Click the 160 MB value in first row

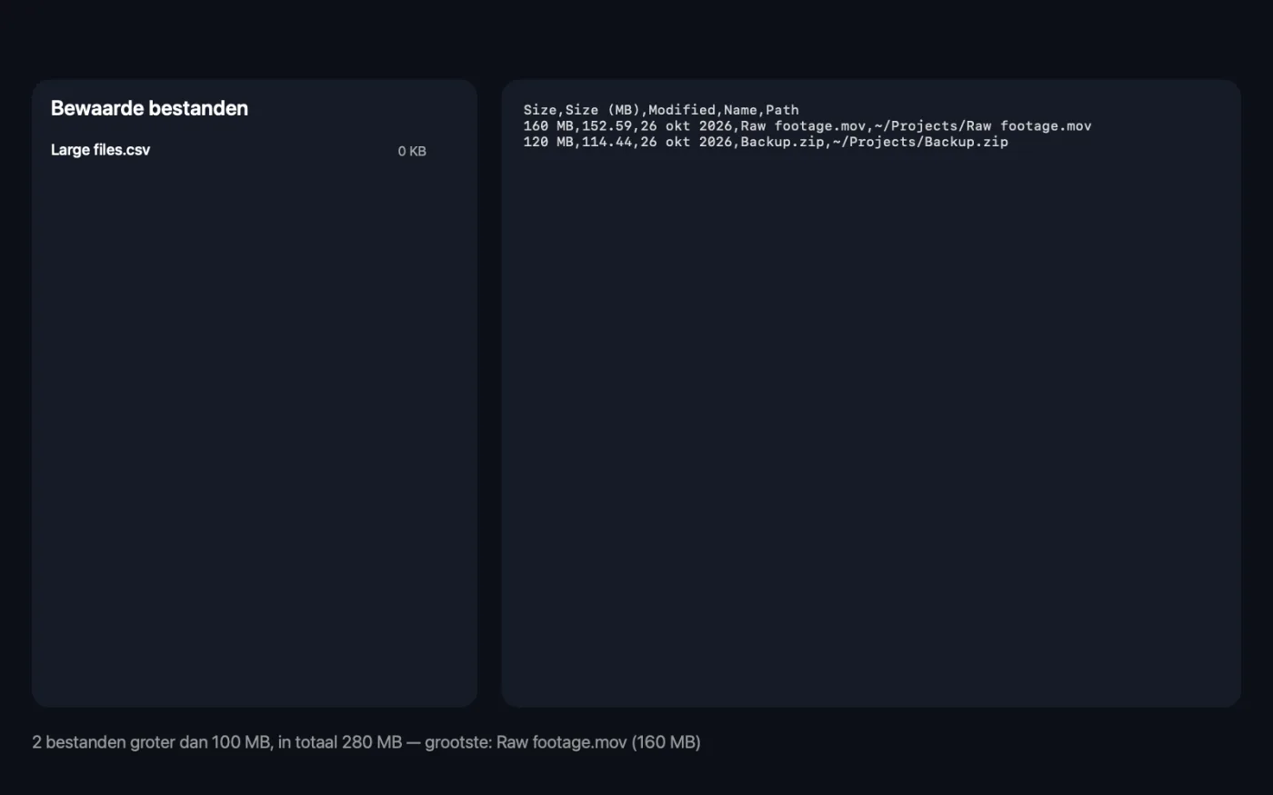[x=548, y=126]
